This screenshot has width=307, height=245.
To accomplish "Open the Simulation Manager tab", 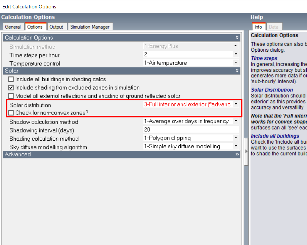I will tap(90, 27).
